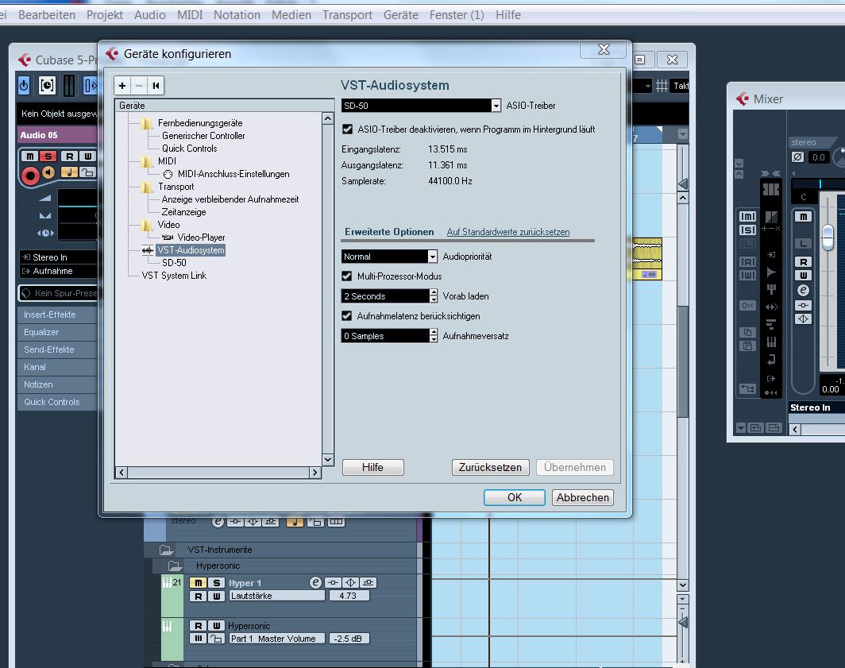Click the Hypersonic folder icon
845x668 pixels.
coord(175,566)
